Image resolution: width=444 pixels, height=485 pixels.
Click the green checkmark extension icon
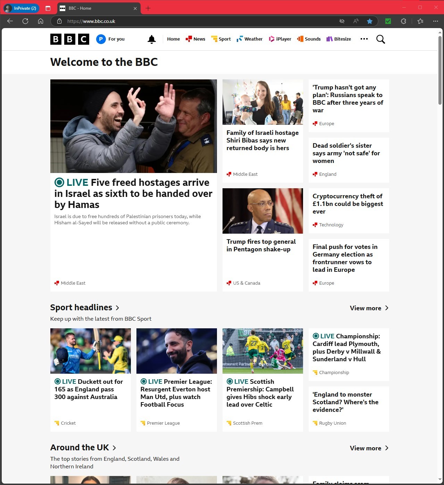tap(388, 21)
